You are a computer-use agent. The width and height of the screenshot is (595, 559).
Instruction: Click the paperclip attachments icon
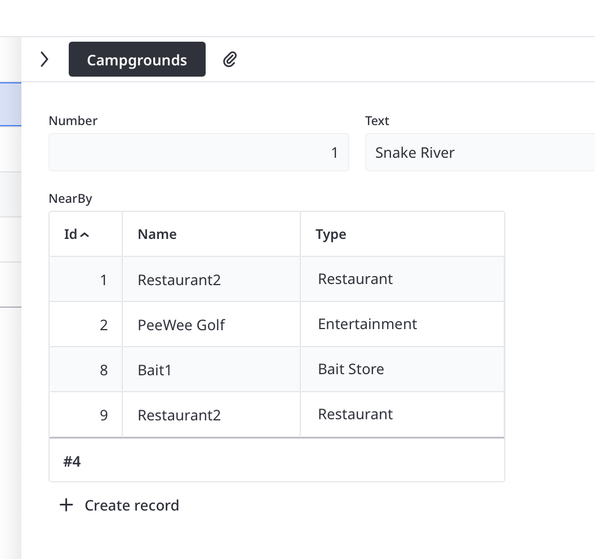229,59
